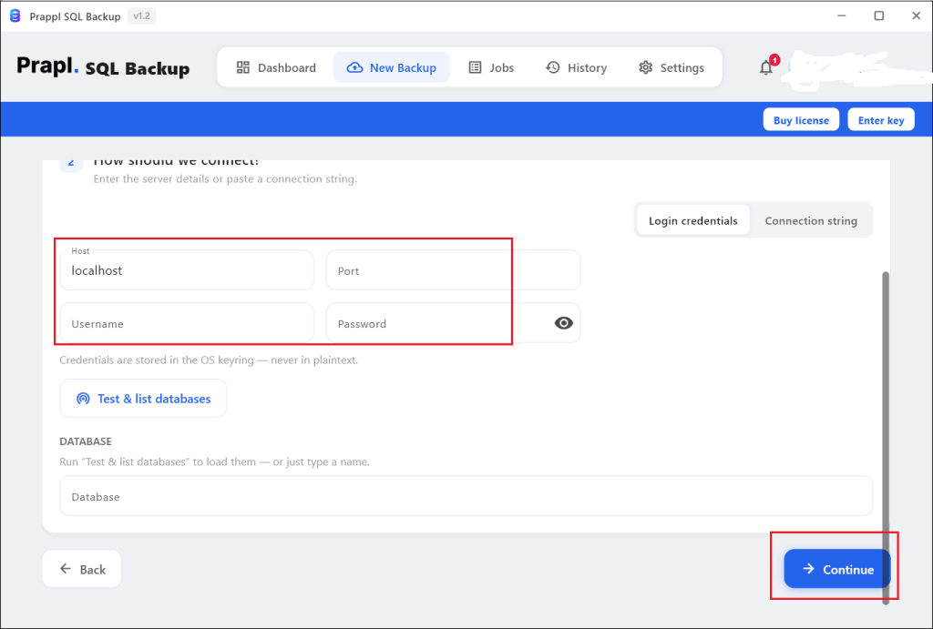Select the New Backup tab
The width and height of the screenshot is (933, 629).
pyautogui.click(x=392, y=67)
